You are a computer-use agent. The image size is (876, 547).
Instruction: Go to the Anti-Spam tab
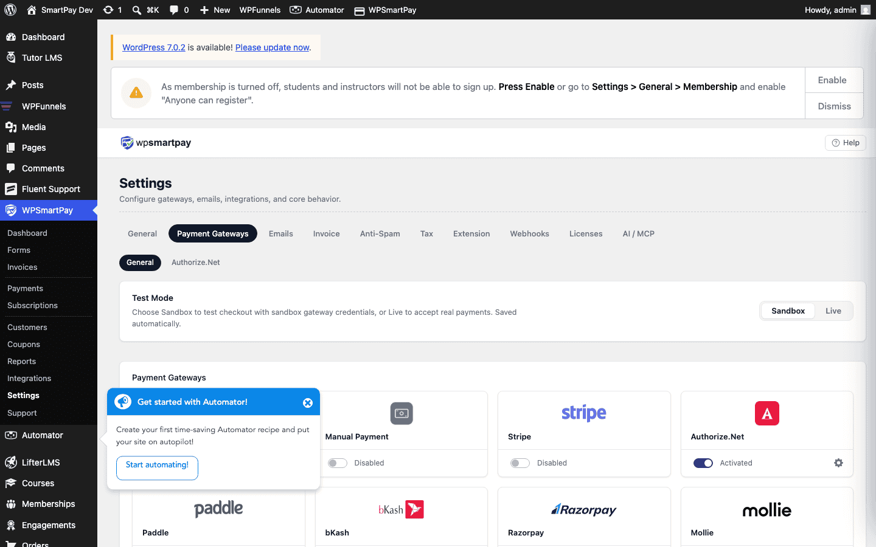click(x=380, y=234)
